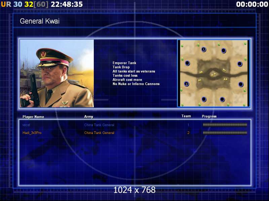
Task: Click start position marked 1 on minimap
Action: click(204, 49)
